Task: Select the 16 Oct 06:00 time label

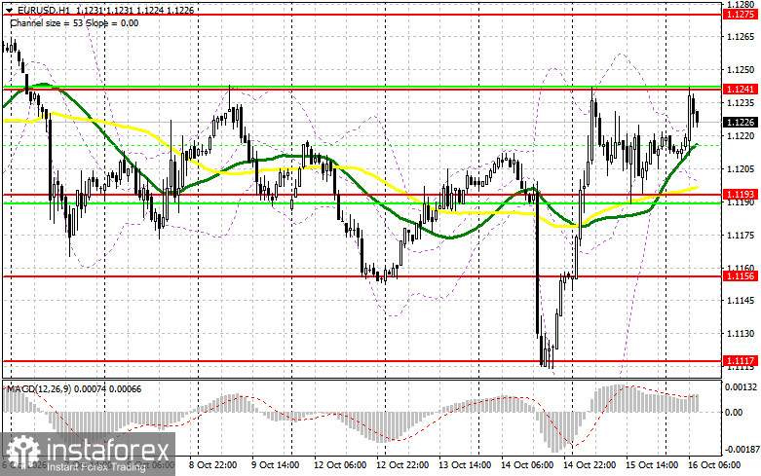Action: (714, 465)
